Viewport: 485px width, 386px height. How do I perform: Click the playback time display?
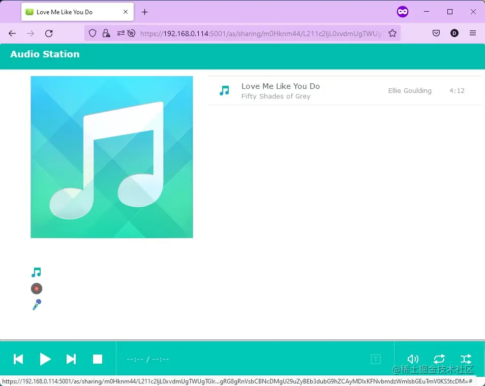[147, 359]
